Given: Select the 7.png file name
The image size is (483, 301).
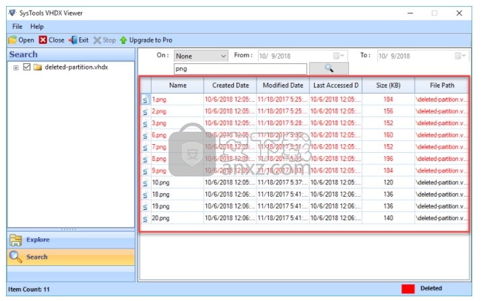Looking at the screenshot, I should click(x=159, y=147).
